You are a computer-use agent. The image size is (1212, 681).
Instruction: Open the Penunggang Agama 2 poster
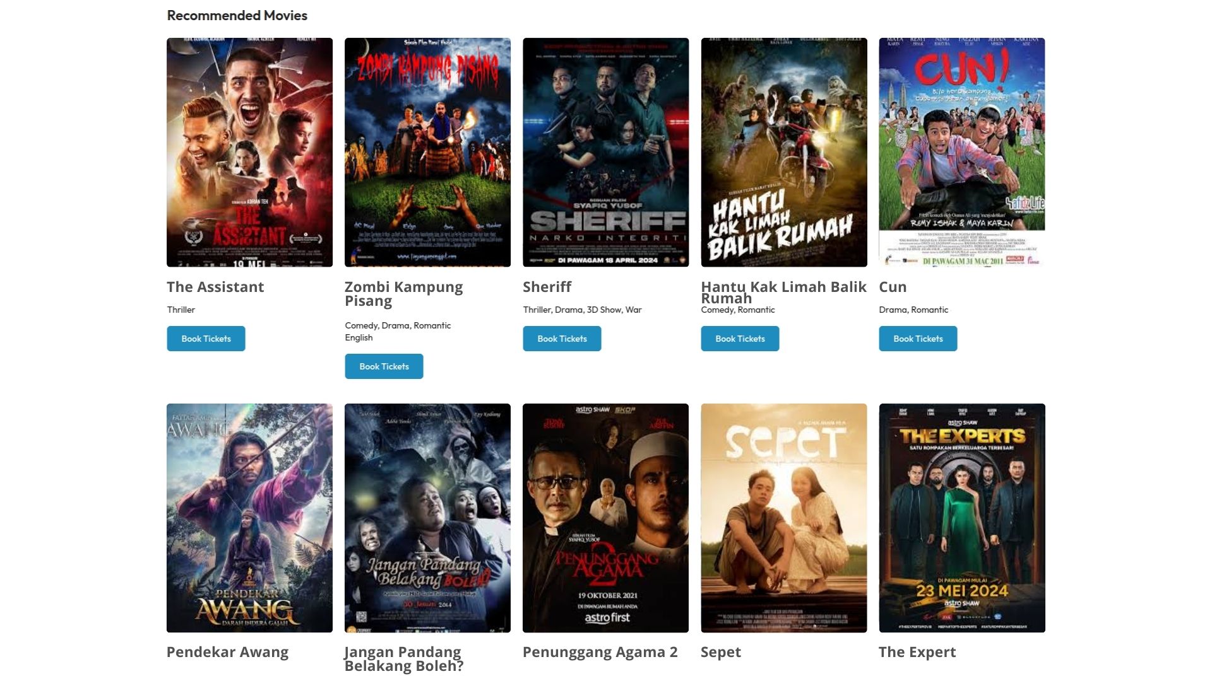click(605, 518)
